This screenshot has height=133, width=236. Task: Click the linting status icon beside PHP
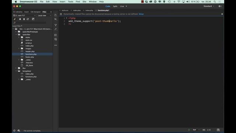click(x=189, y=130)
